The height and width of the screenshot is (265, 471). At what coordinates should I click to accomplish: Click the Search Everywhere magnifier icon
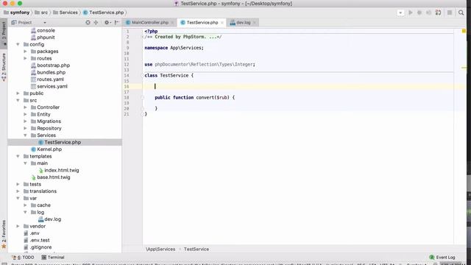(461, 13)
